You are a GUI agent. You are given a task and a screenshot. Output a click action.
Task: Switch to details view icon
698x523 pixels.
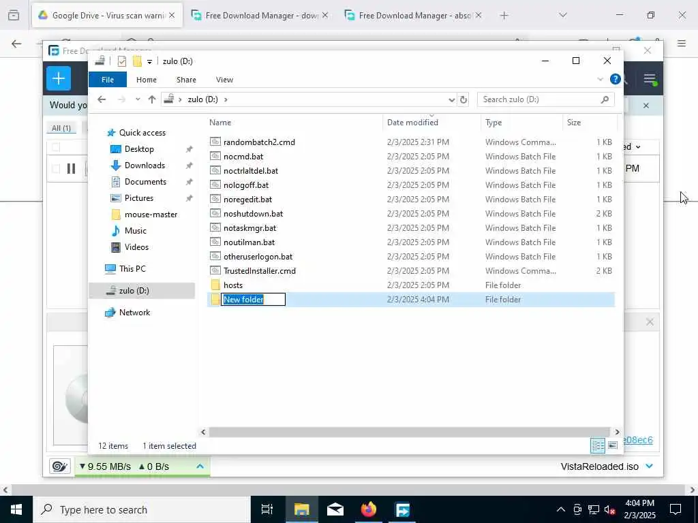tap(597, 445)
